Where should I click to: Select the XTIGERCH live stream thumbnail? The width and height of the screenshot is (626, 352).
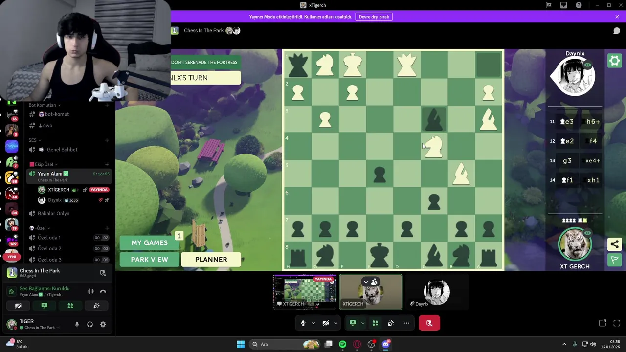pos(305,292)
